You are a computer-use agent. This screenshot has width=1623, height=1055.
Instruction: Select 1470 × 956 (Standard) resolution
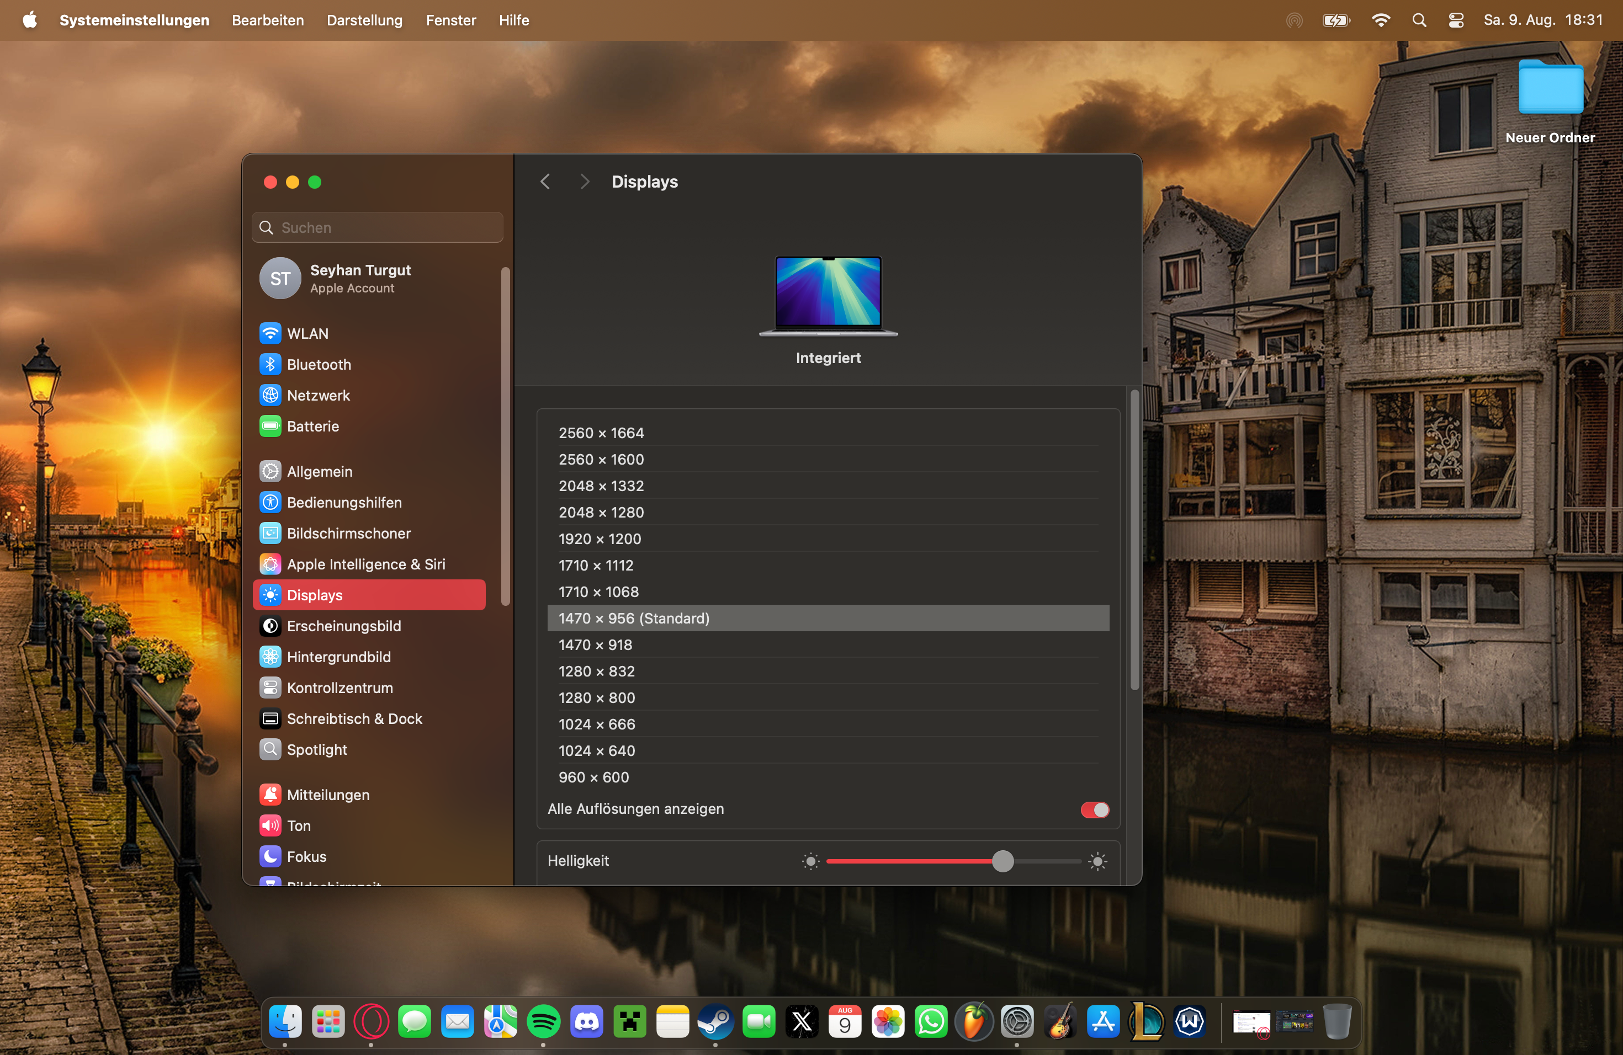(x=829, y=618)
